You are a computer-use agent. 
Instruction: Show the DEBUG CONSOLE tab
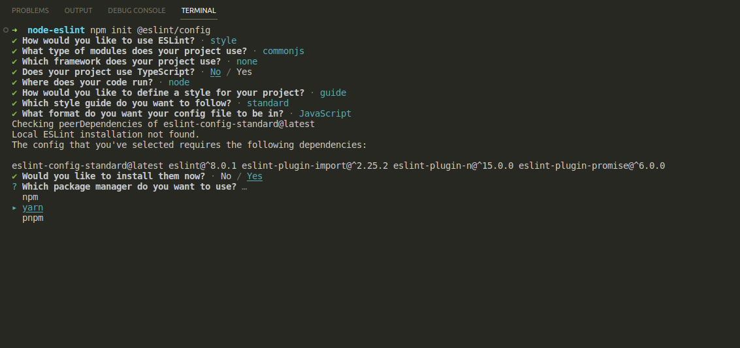pos(137,10)
